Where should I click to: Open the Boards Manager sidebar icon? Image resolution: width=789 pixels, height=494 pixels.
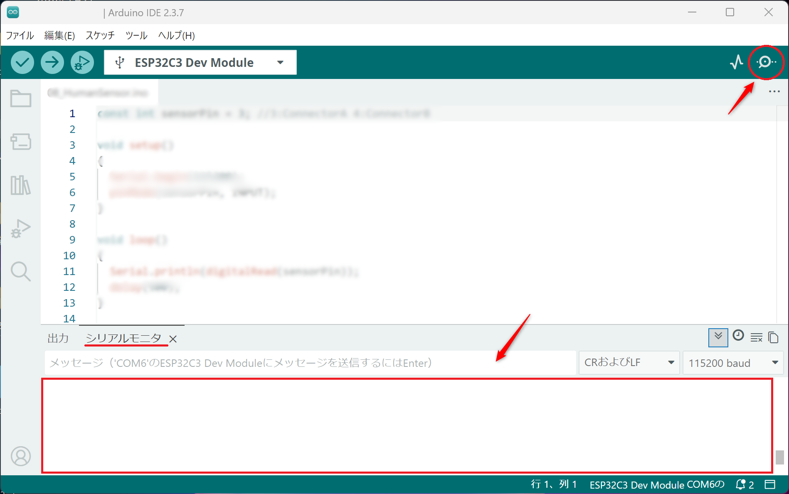[21, 141]
